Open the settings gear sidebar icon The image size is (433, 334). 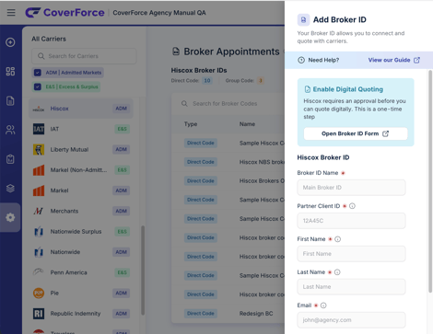click(x=10, y=217)
